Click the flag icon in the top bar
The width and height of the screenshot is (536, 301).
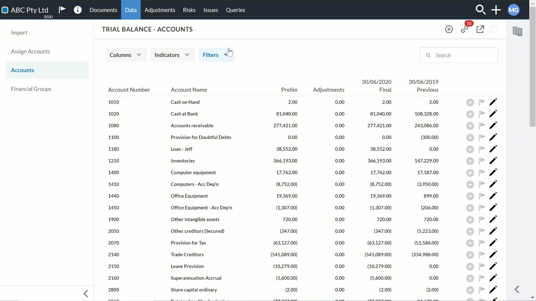pyautogui.click(x=62, y=10)
